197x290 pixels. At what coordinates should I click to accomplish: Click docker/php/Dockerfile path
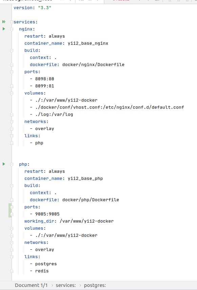(x=91, y=200)
